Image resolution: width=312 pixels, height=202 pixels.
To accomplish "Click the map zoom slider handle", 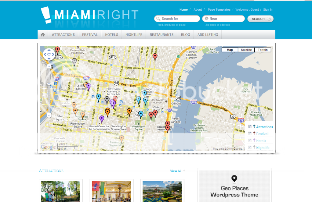I will tap(49, 84).
